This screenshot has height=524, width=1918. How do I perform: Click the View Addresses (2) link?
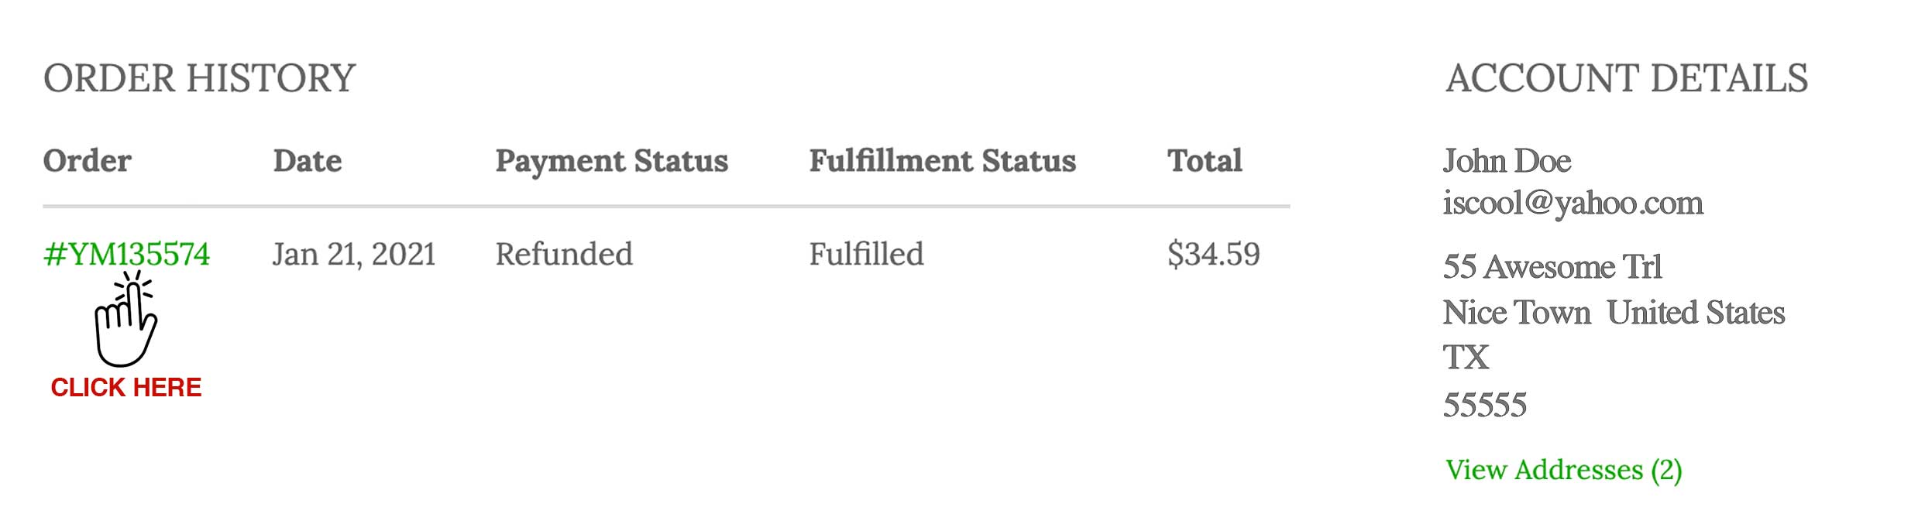(1563, 470)
